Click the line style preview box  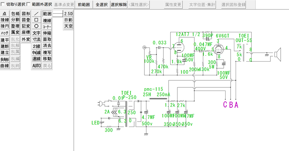coord(58,14)
